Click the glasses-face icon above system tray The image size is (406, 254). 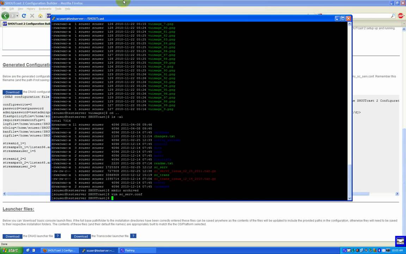click(x=400, y=241)
